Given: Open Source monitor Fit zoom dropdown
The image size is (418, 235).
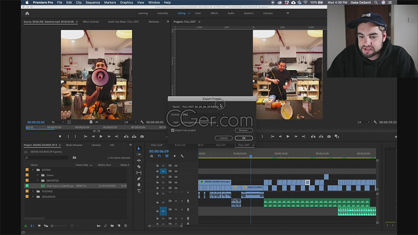Looking at the screenshot, I should coord(57,122).
